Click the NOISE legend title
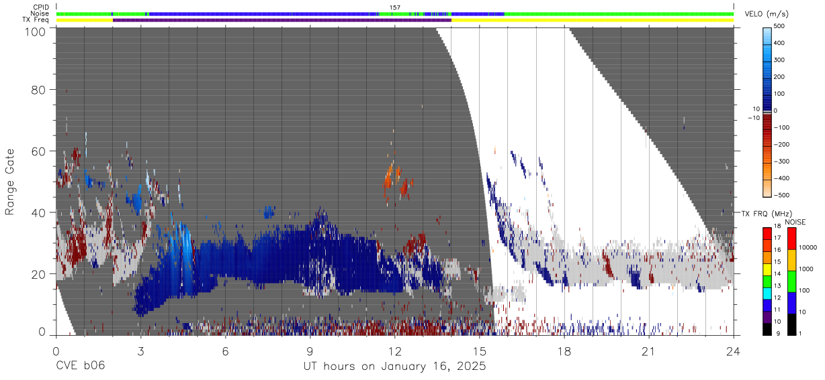This screenshot has width=825, height=380. coord(796,222)
